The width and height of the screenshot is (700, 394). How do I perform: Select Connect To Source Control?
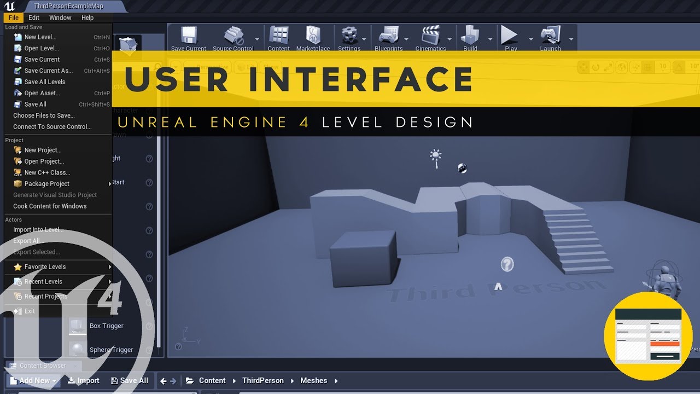point(57,127)
